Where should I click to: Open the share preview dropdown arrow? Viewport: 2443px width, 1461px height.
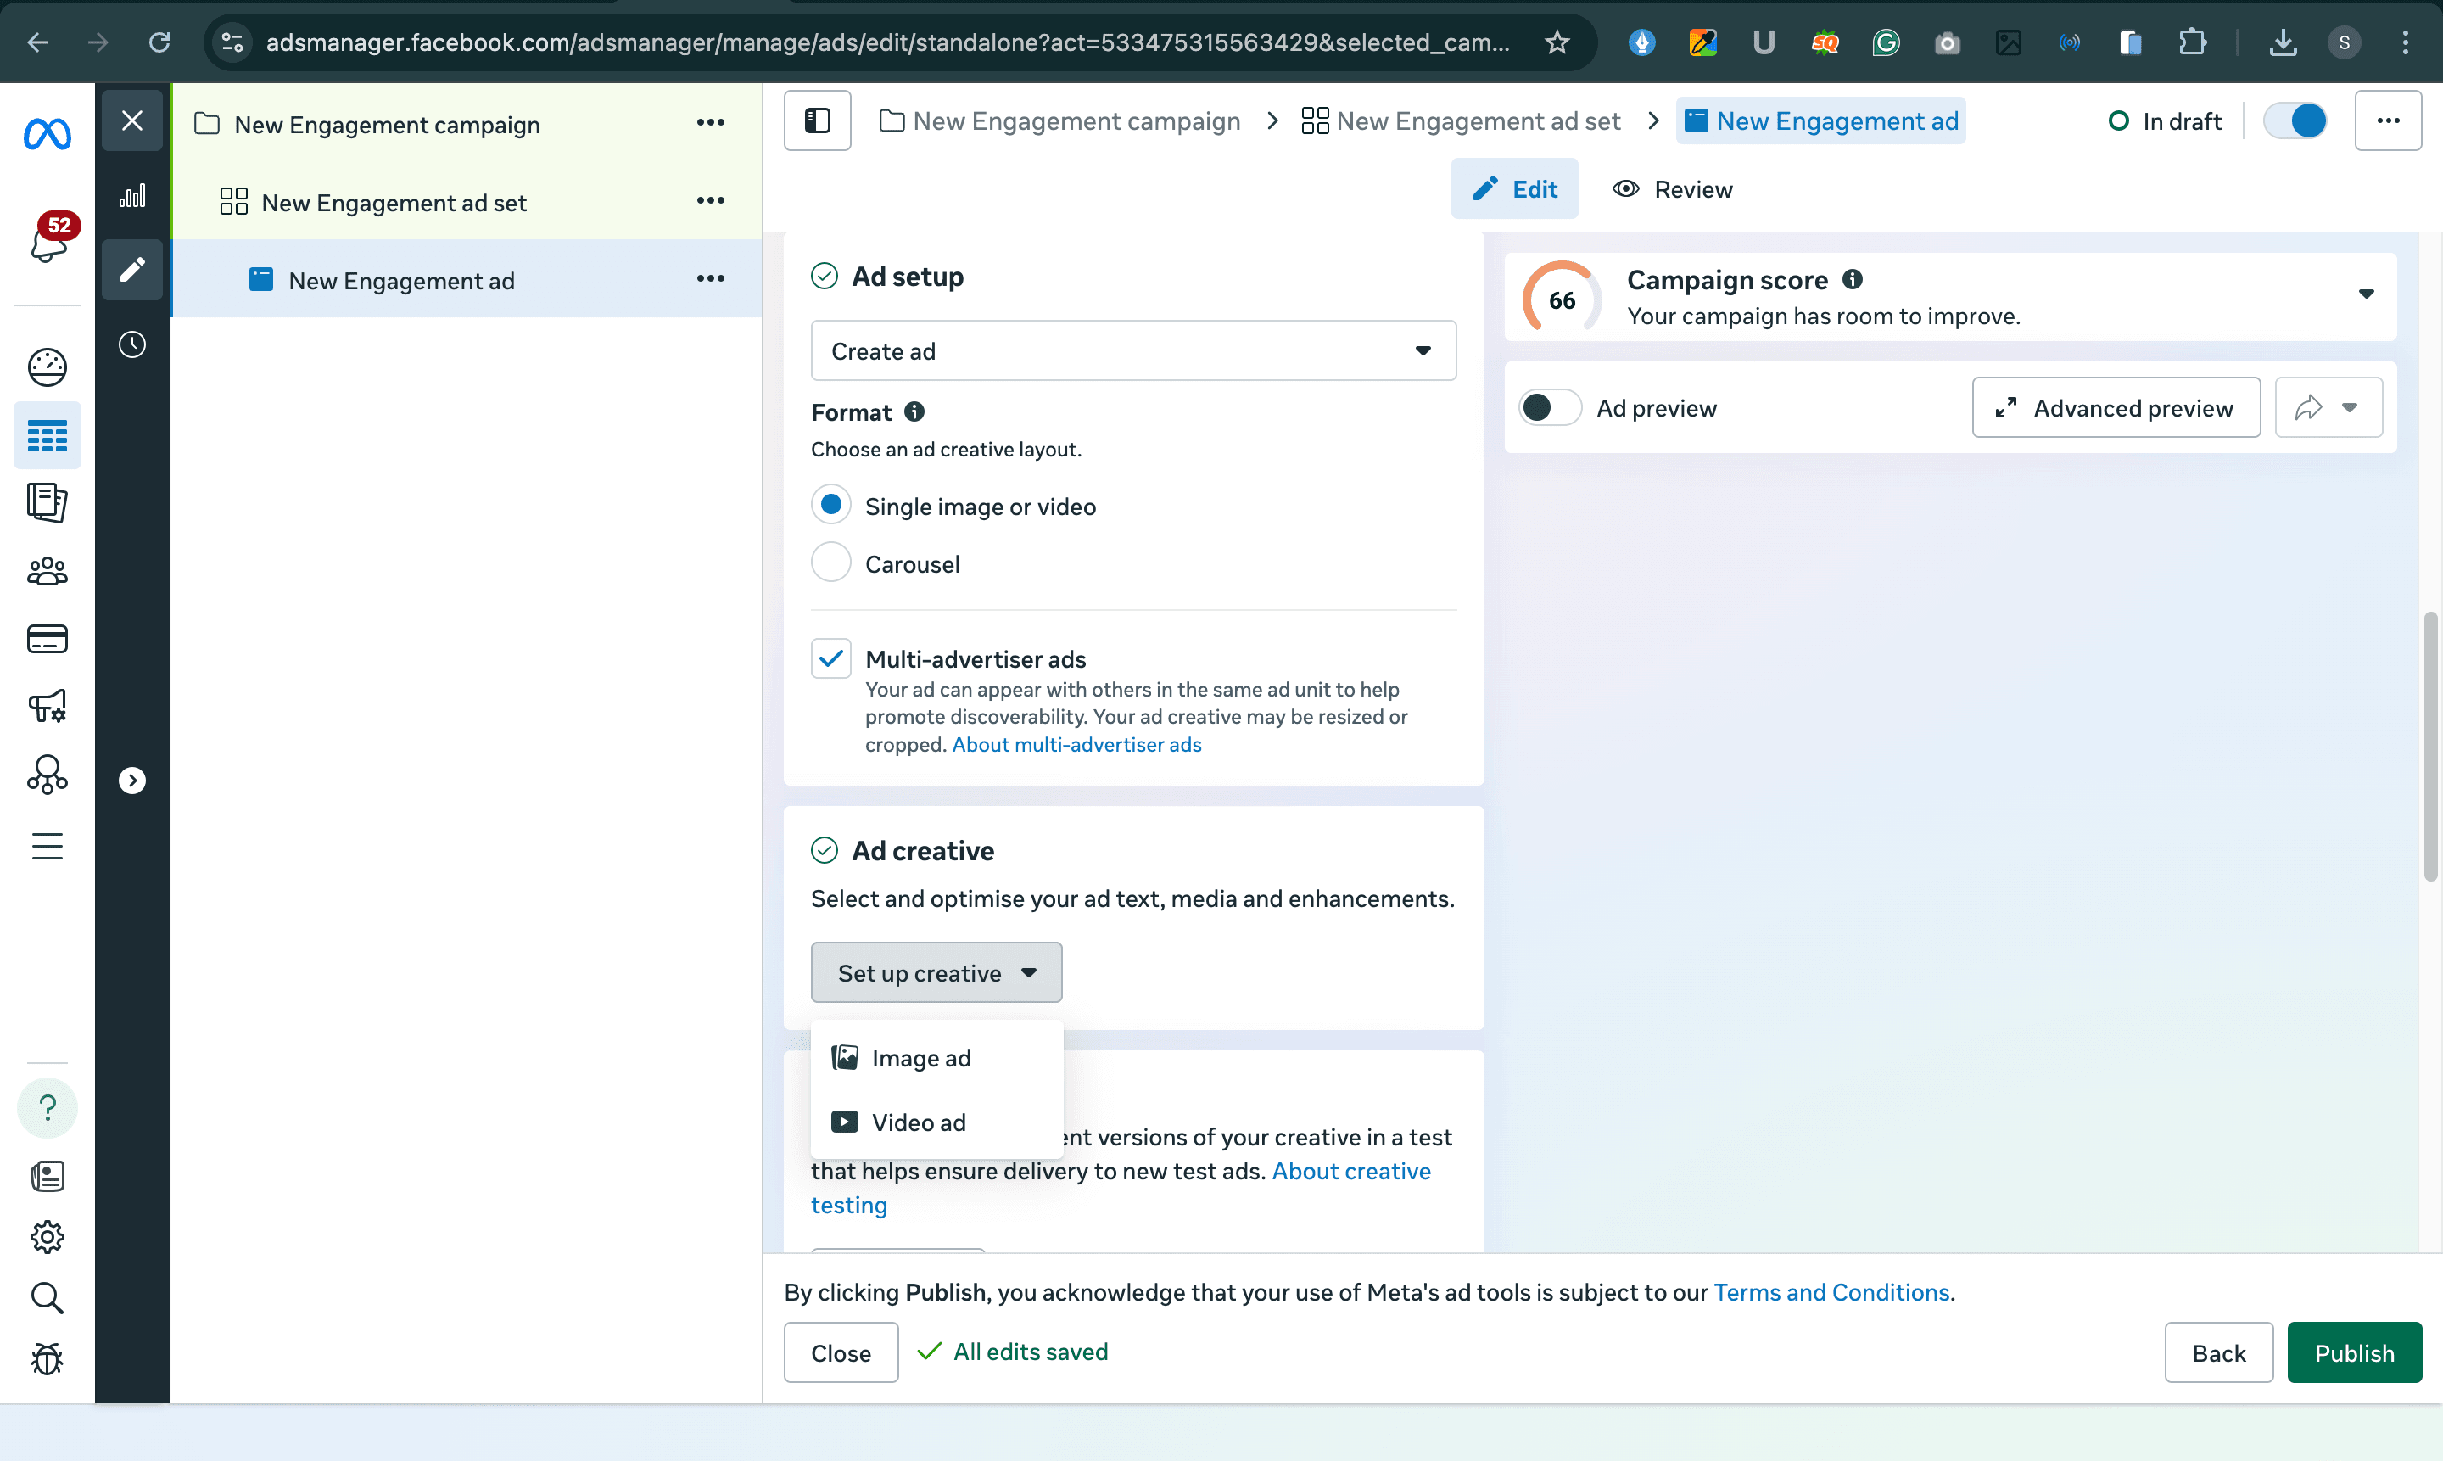(2350, 407)
